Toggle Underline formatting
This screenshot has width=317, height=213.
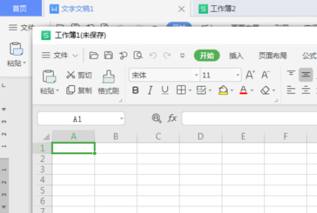point(165,90)
